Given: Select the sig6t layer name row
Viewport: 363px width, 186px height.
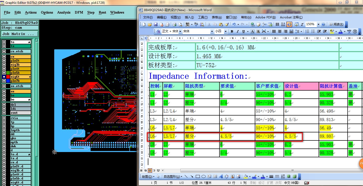Looking at the screenshot, I should 20,77.
